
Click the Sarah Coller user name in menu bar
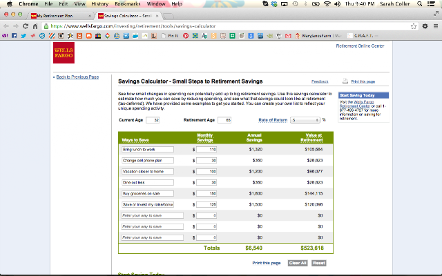click(x=394, y=3)
